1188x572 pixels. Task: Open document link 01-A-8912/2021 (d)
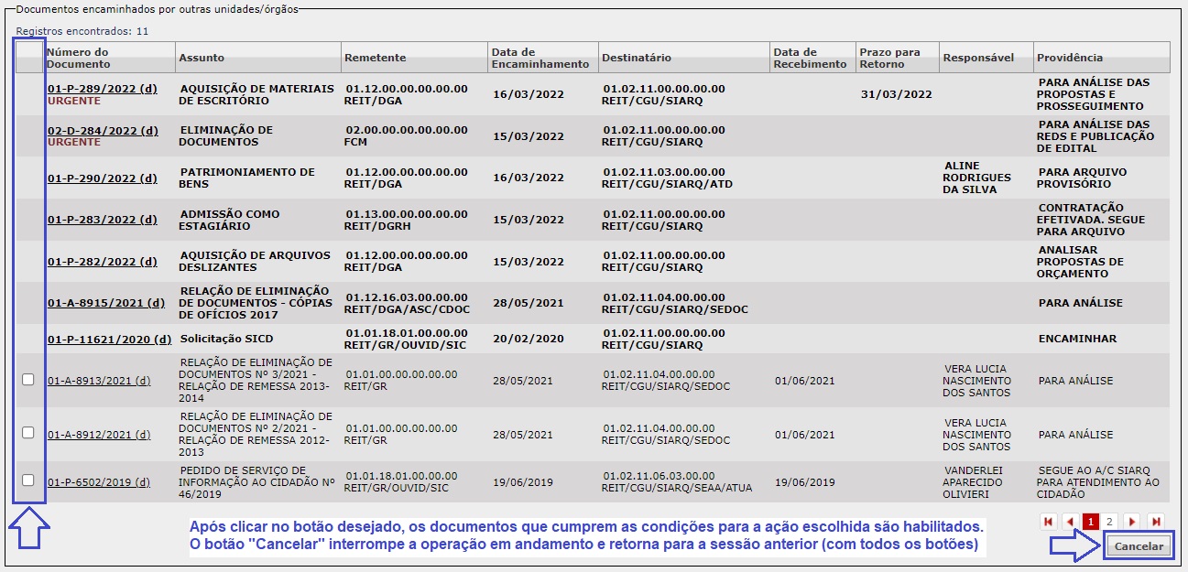coord(99,435)
